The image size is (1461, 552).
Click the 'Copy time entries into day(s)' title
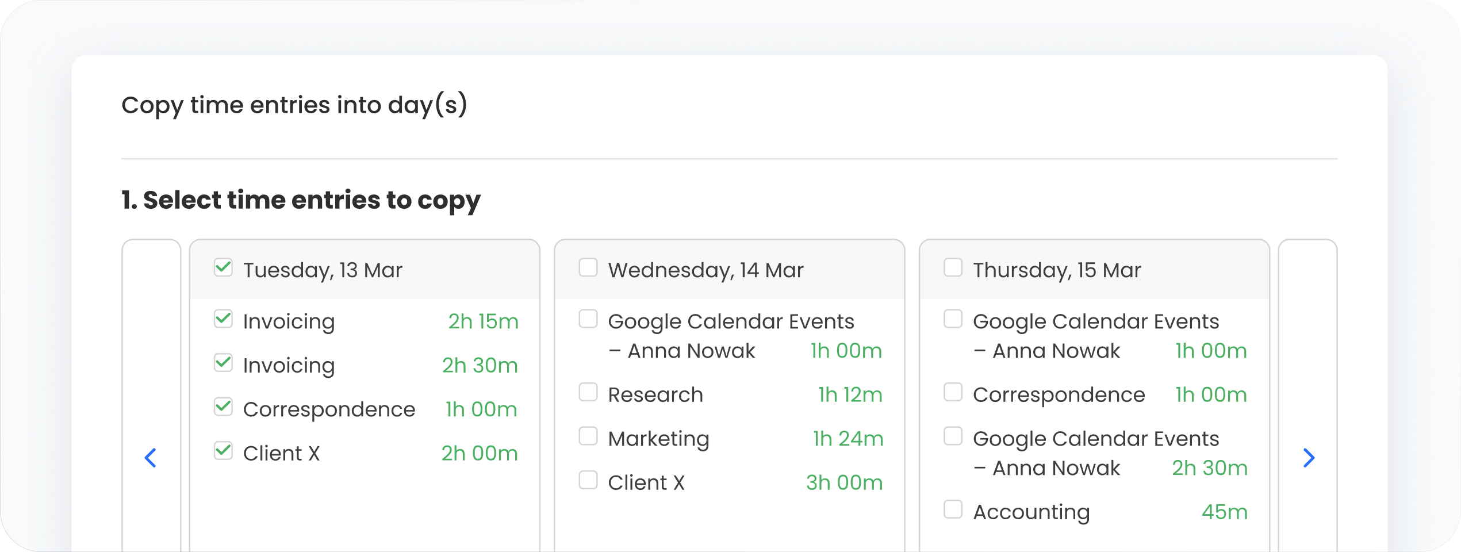[294, 105]
